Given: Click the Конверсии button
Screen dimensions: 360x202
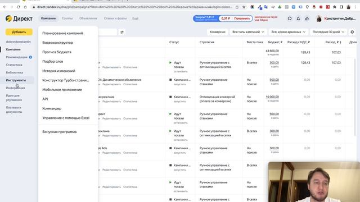Looking at the screenshot, I should coord(217,32).
